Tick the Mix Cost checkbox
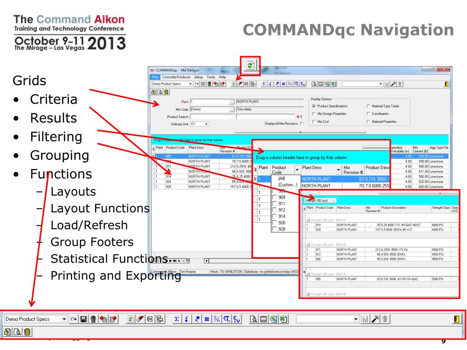Image resolution: width=467 pixels, height=350 pixels. 314,121
